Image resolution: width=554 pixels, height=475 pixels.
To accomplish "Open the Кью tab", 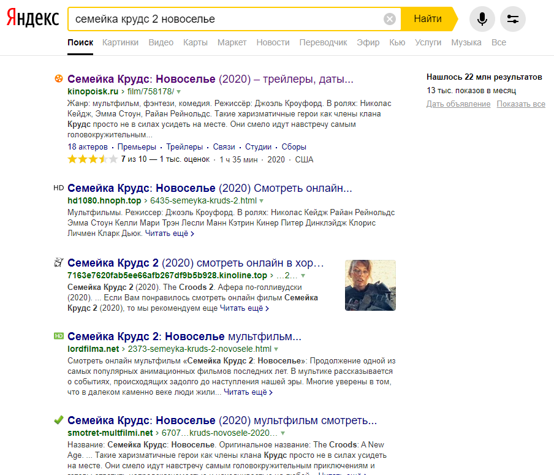I will (x=397, y=42).
